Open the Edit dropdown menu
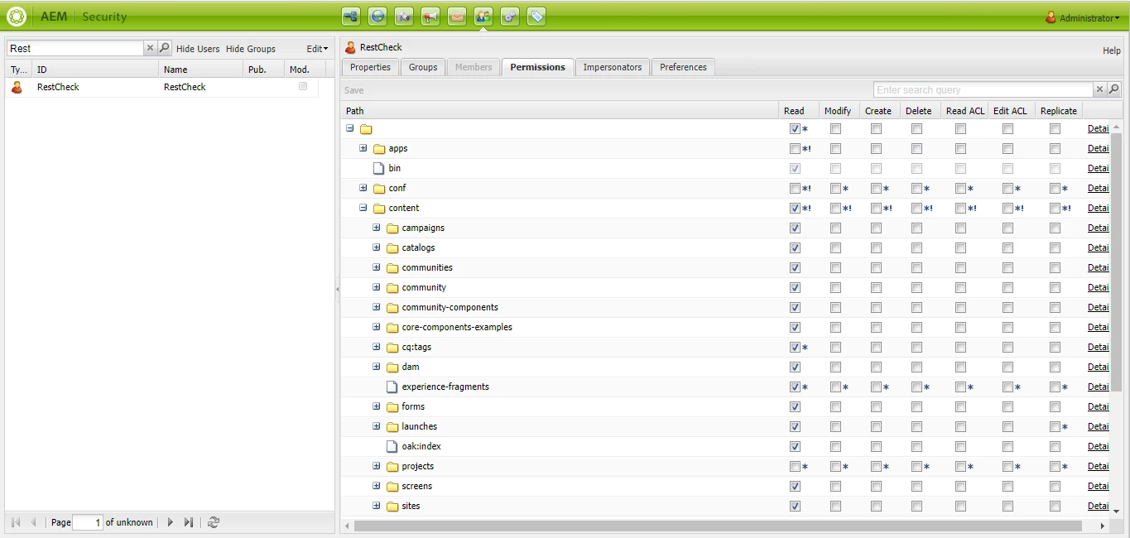This screenshot has height=538, width=1130. coord(317,49)
